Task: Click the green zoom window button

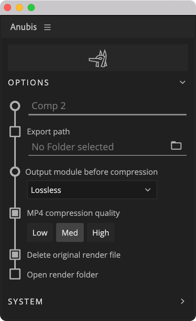Action: pos(31,8)
